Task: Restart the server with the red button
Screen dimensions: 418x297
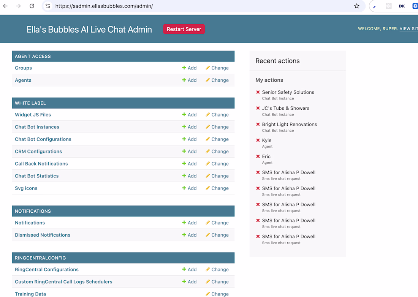Action: (184, 29)
